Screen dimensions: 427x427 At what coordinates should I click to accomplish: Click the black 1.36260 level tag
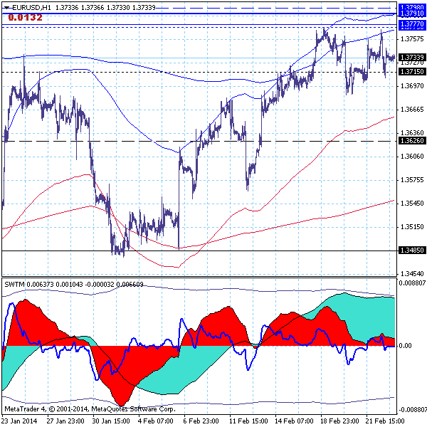[412, 141]
